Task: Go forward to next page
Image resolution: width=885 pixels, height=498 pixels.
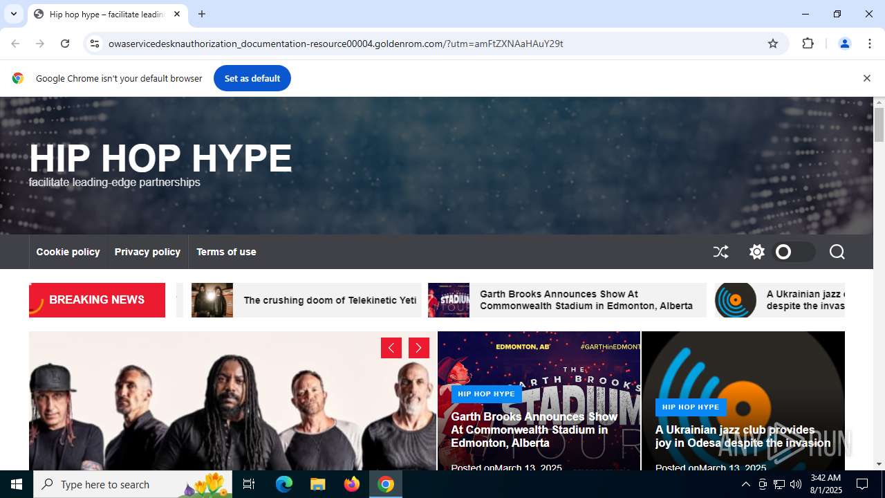Action: 40,44
